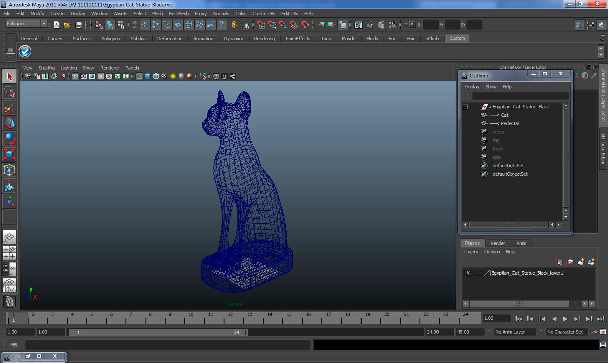Go to start of playback range

pyautogui.click(x=519, y=319)
